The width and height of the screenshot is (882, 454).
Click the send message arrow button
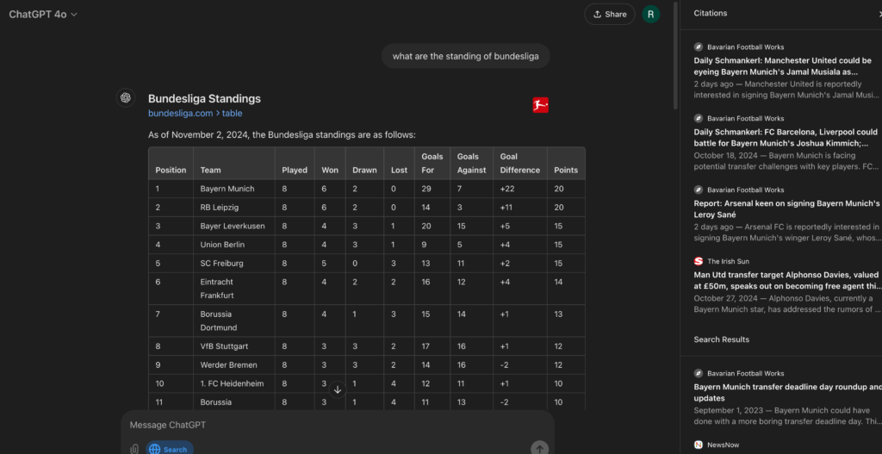(539, 448)
